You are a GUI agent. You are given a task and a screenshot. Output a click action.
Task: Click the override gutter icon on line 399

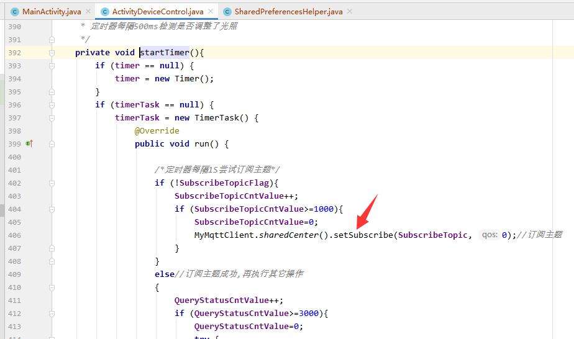(x=29, y=144)
